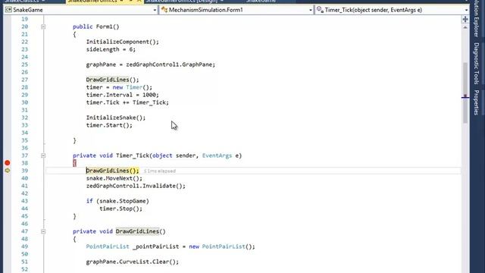
Task: Click 'if (snake.StopGame)' condition
Action: (x=117, y=201)
